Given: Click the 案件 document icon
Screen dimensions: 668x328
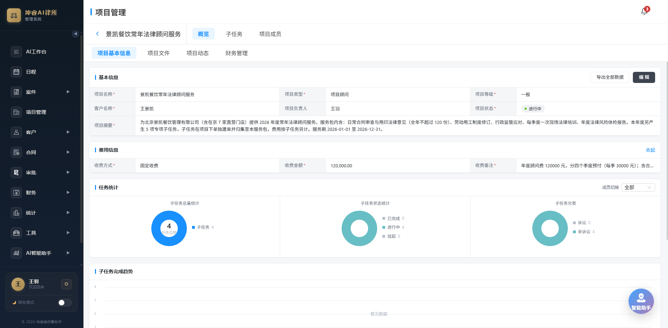Looking at the screenshot, I should pos(16,92).
